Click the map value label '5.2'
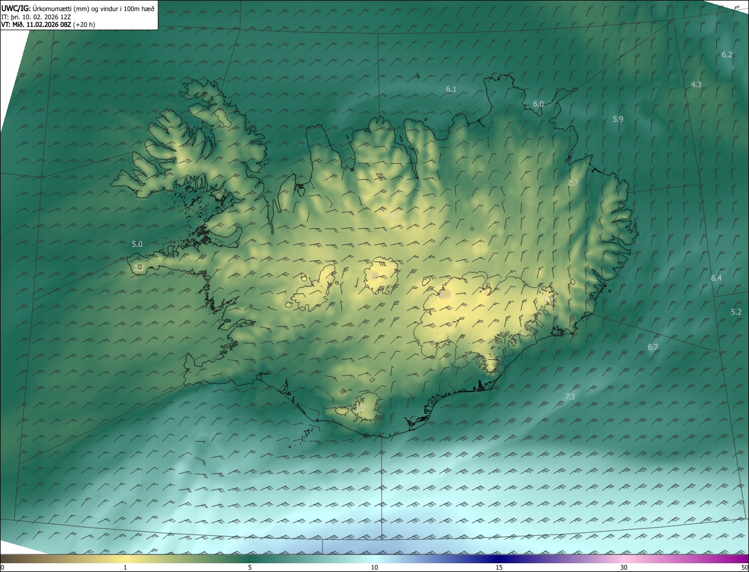The image size is (749, 572). click(x=736, y=312)
